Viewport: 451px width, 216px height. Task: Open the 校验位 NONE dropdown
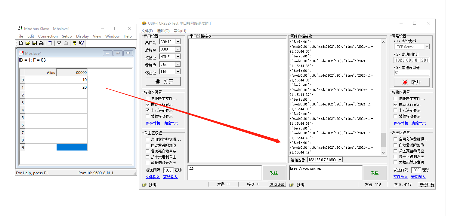[178, 57]
